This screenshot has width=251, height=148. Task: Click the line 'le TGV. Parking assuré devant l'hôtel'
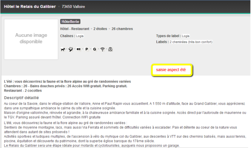point(52,117)
